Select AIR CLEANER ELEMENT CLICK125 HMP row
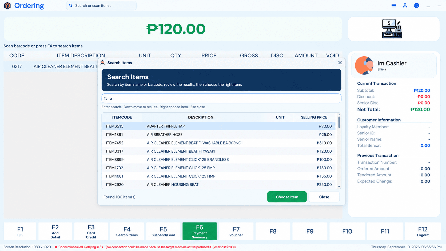 tap(219, 176)
